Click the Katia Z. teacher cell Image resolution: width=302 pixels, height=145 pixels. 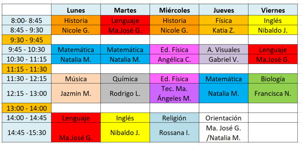[224, 30]
